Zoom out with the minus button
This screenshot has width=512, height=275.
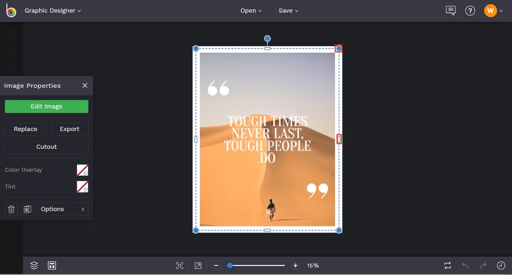point(216,265)
